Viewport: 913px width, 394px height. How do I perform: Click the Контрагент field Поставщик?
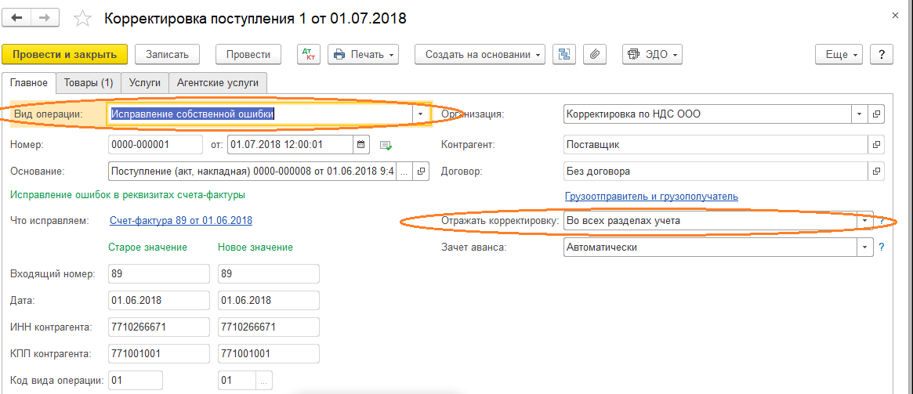tap(716, 144)
